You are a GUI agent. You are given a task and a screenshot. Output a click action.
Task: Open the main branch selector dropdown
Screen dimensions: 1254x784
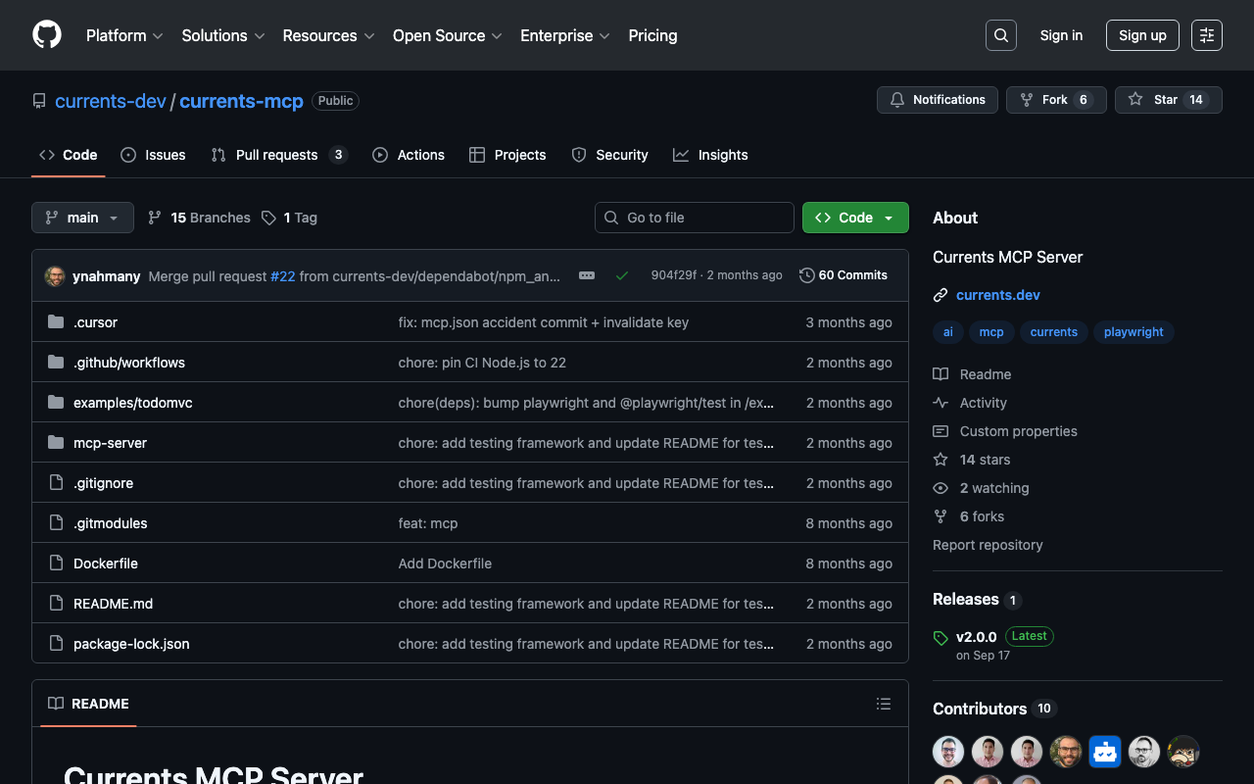coord(82,218)
